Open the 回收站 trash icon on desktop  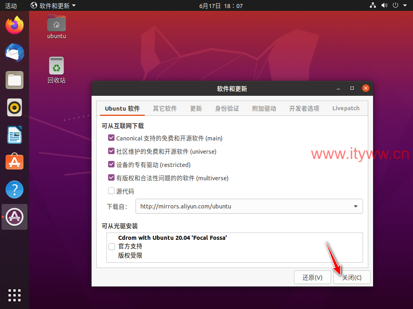click(x=56, y=70)
